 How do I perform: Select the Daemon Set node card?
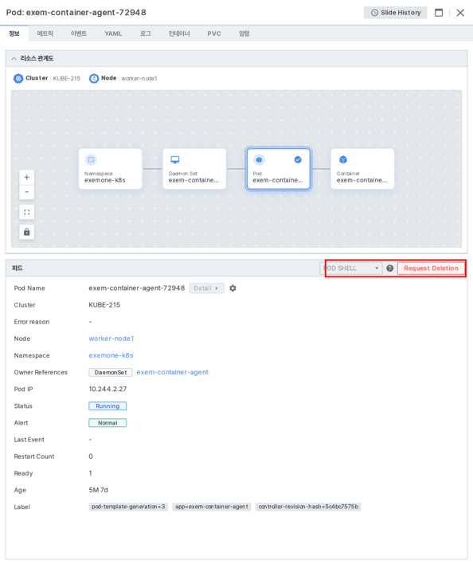point(194,169)
